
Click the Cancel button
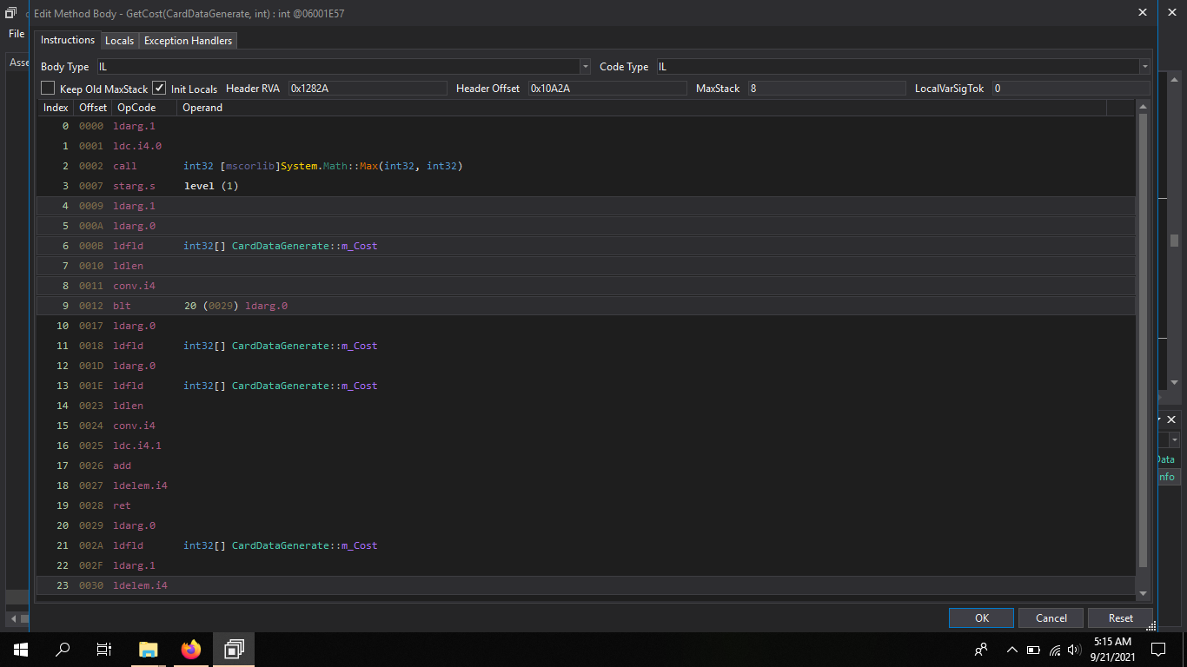[1051, 618]
